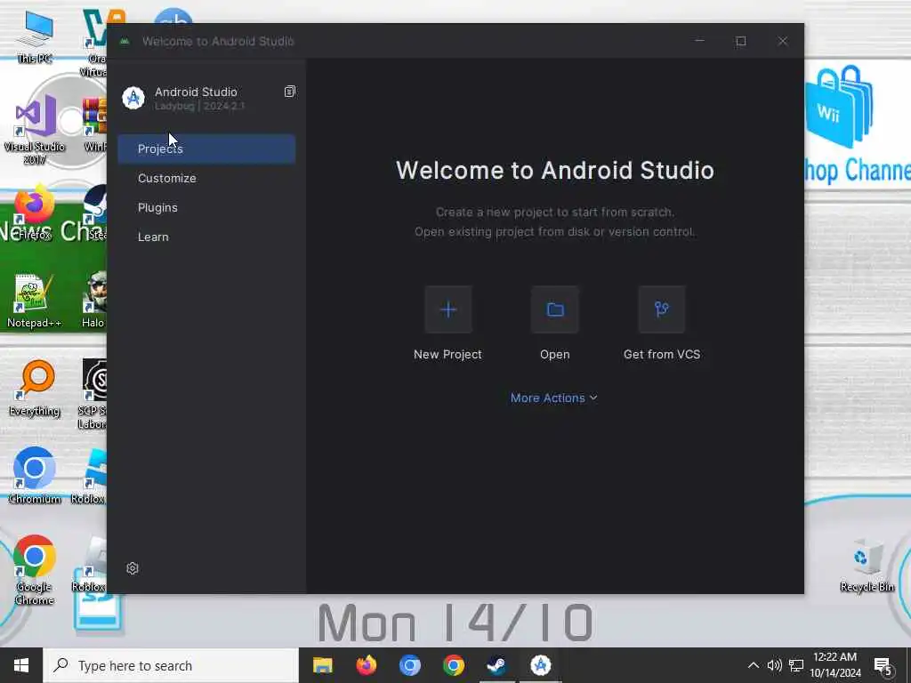The height and width of the screenshot is (683, 911).
Task: Click the network tray icon
Action: point(796,665)
